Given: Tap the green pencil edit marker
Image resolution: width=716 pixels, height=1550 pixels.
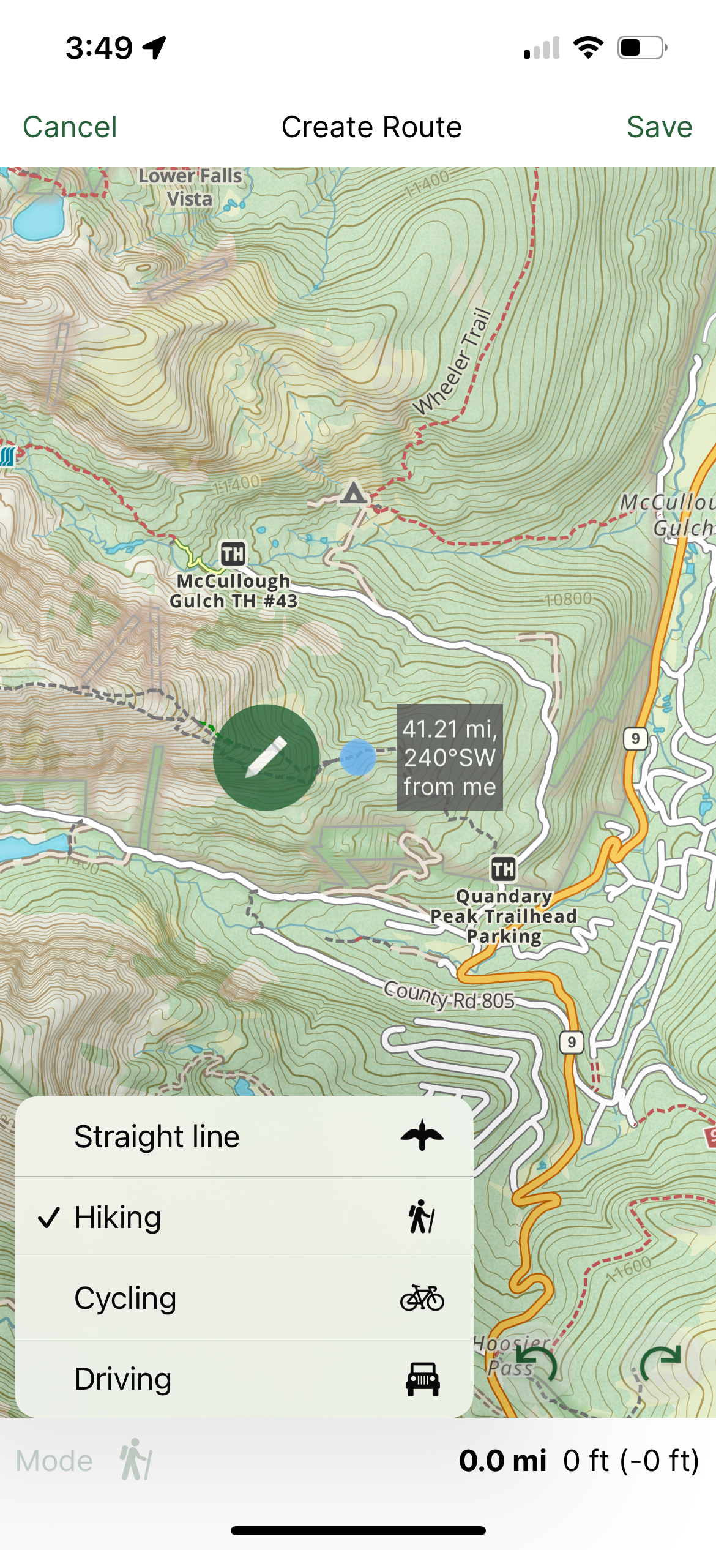Looking at the screenshot, I should click(x=266, y=757).
